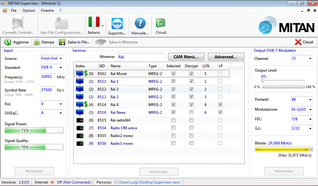Viewport: 318px width, 186px height.
Task: Click the radio icon for Radio OM unica
Action: click(80, 128)
